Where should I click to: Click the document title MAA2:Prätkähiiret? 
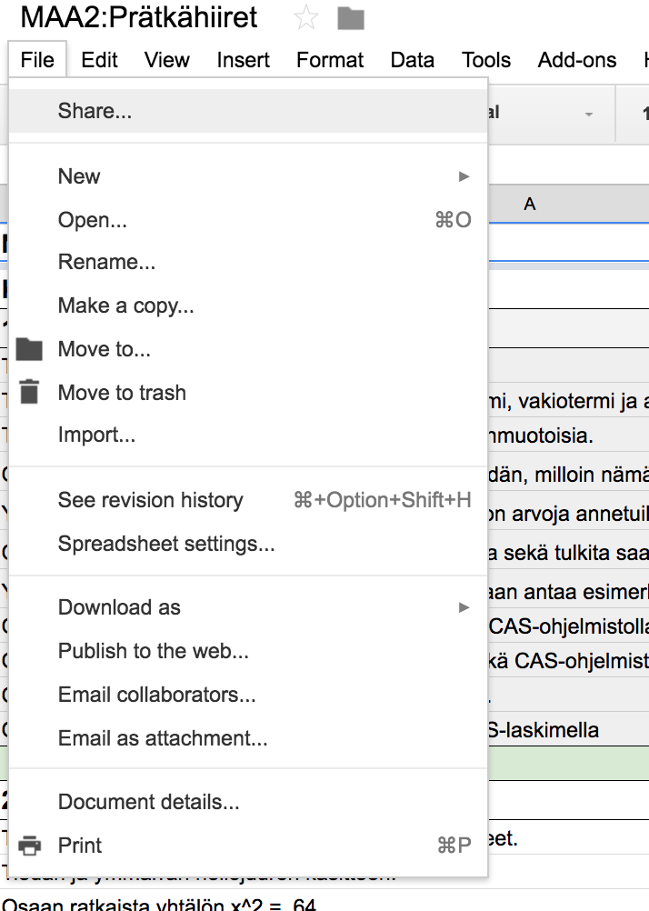click(139, 17)
